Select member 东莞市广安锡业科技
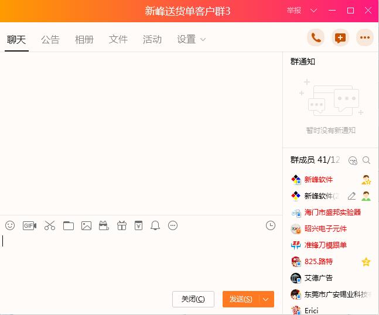Screen dimensions: 379x315 coord(337,295)
